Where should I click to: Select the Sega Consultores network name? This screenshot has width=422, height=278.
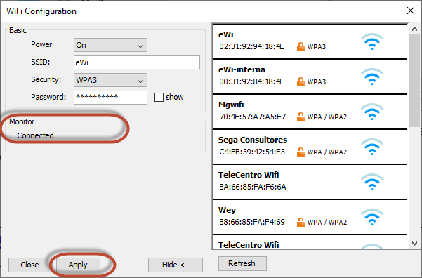tap(253, 140)
